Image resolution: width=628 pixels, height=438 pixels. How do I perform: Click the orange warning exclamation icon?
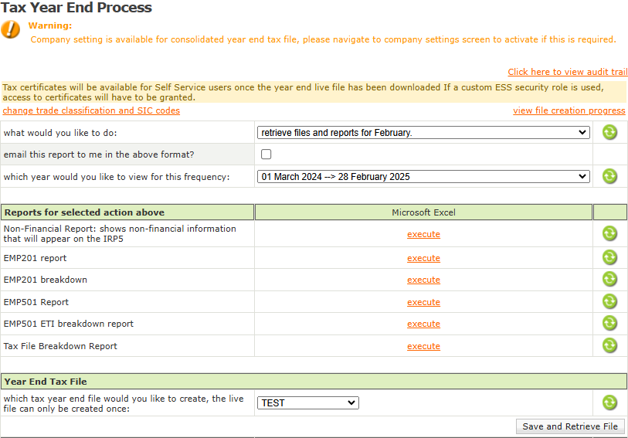point(11,30)
